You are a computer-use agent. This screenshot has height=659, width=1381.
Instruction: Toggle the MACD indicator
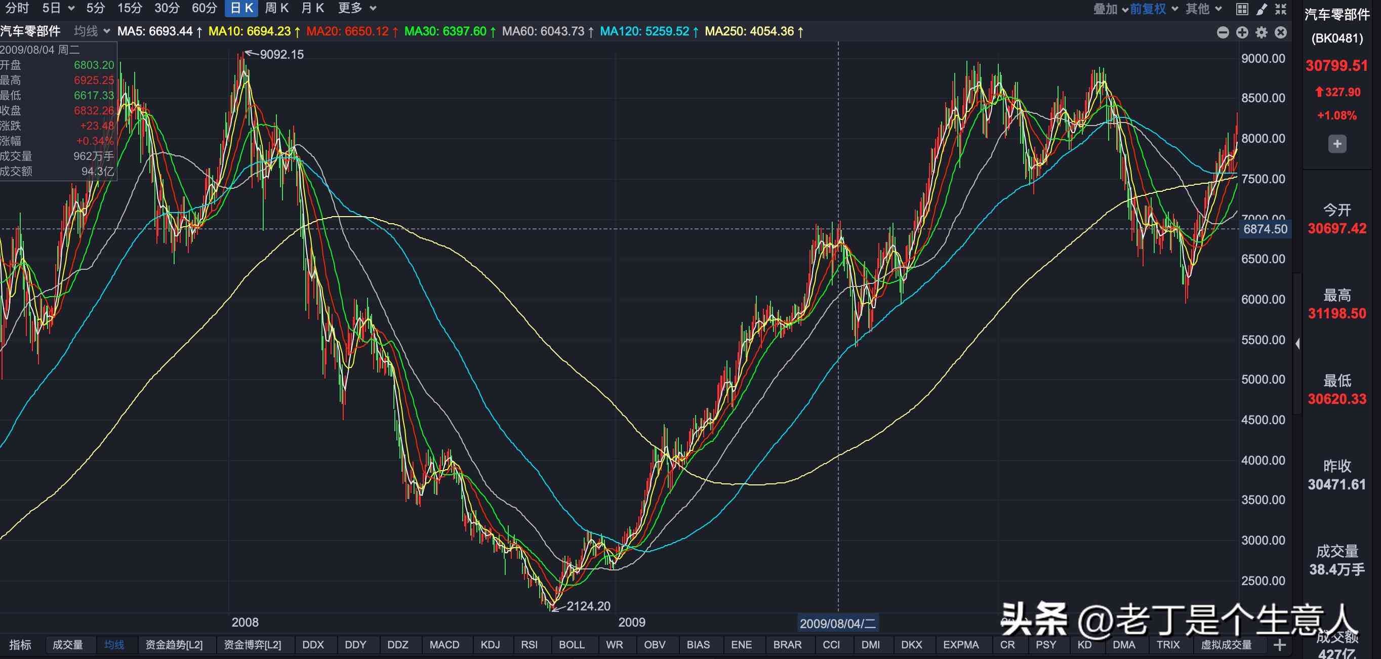[444, 644]
